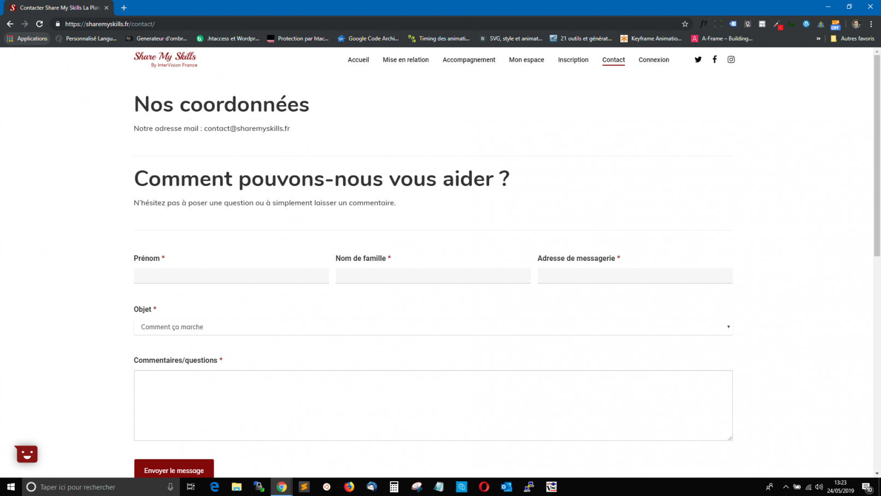
Task: Open Firefox from the taskbar
Action: (349, 487)
